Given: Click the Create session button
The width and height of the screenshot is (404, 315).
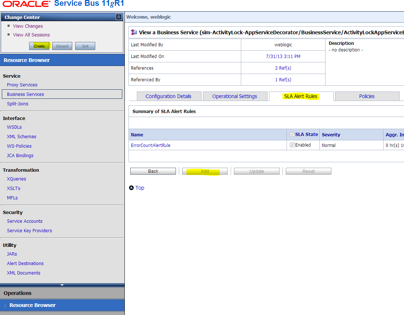Looking at the screenshot, I should tap(39, 46).
